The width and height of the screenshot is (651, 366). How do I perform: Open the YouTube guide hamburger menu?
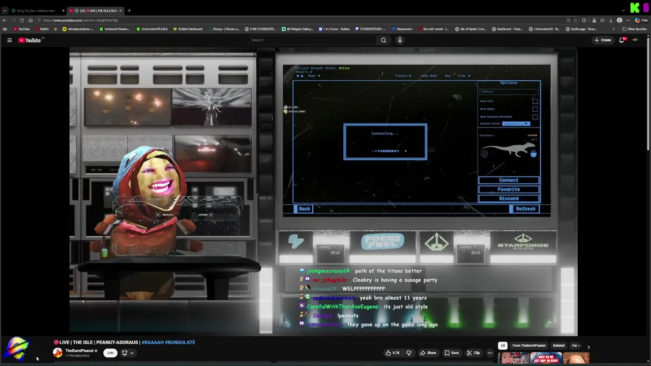(x=9, y=40)
